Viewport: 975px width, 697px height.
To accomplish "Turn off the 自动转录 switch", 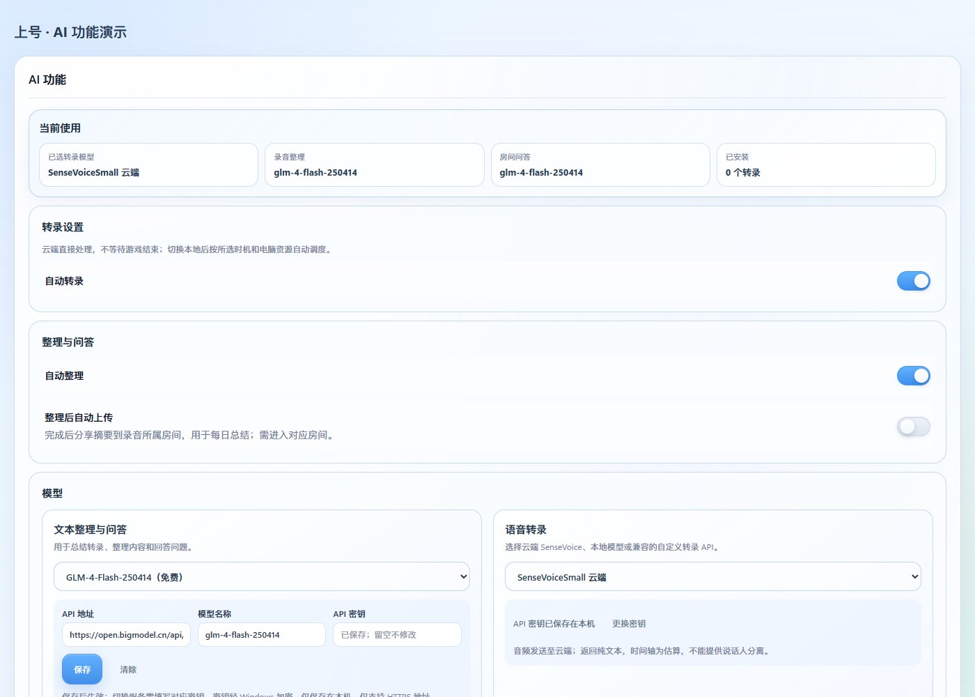I will point(913,281).
